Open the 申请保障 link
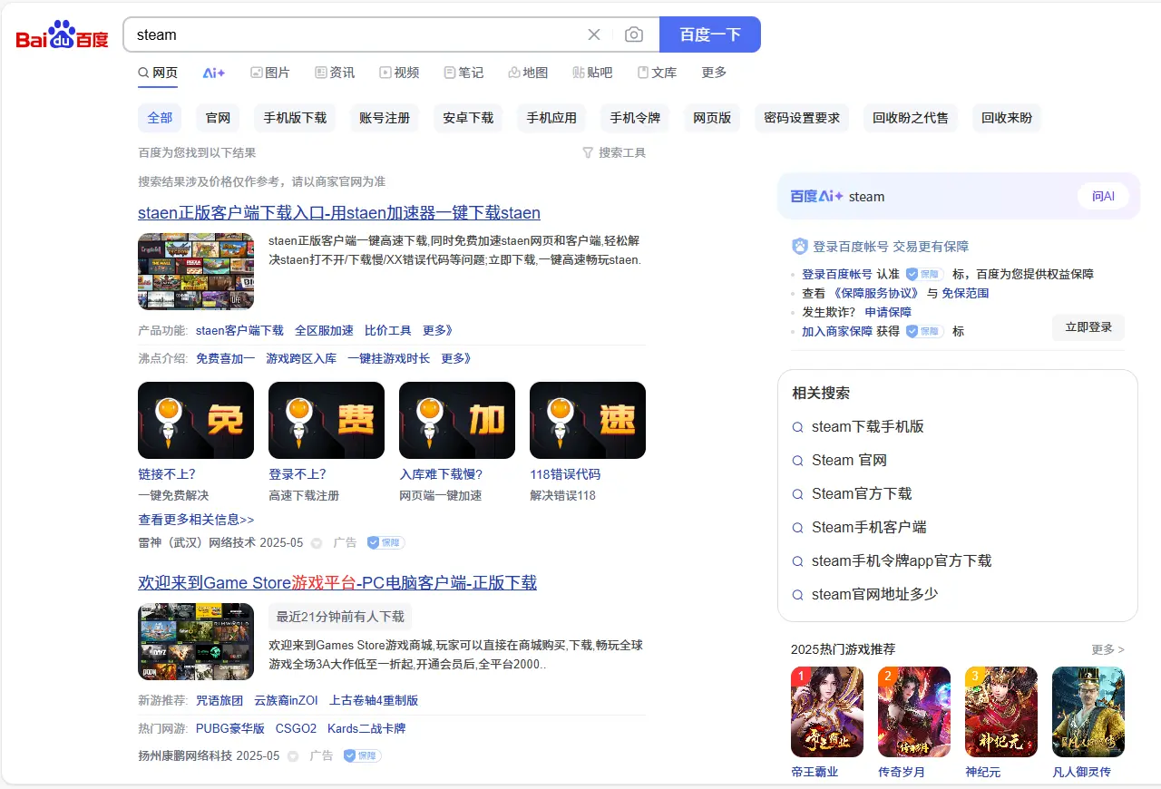Screen dimensions: 1161x789 click(888, 313)
